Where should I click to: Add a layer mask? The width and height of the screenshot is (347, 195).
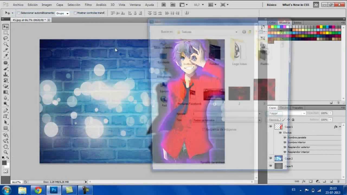[311, 181]
